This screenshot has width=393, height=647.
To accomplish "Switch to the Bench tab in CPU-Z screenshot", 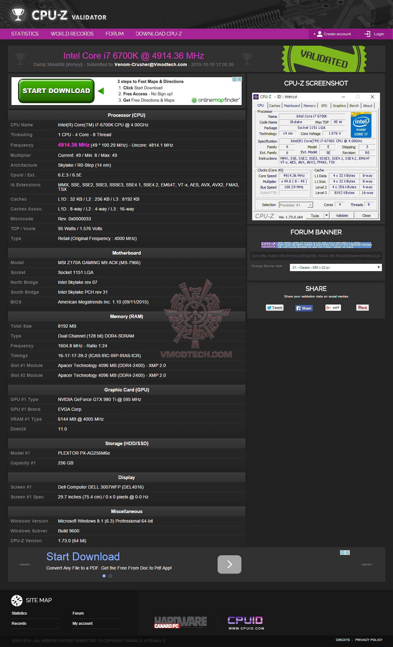I will pos(354,106).
